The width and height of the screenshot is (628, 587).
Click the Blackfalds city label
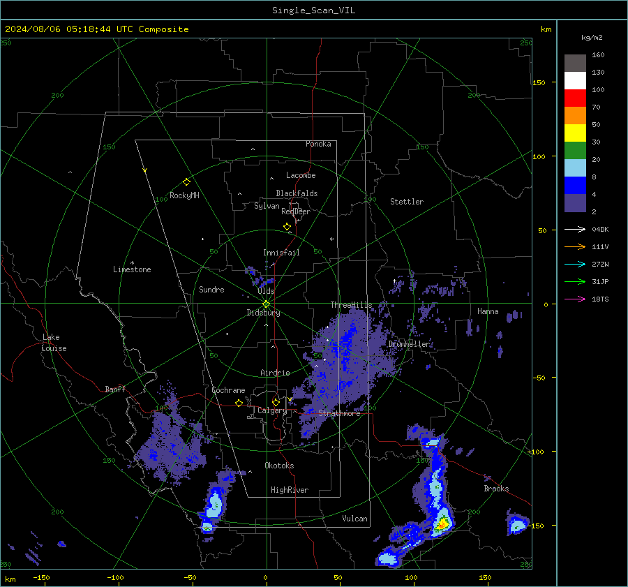point(297,193)
